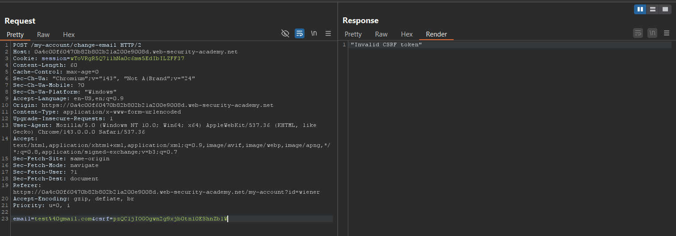Select combined single-pane layout icon

pos(665,9)
